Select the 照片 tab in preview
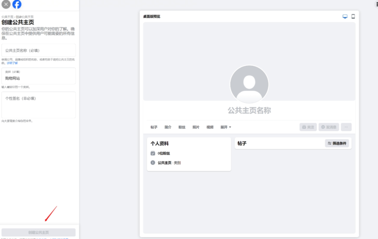This screenshot has height=239, width=378. tap(196, 127)
